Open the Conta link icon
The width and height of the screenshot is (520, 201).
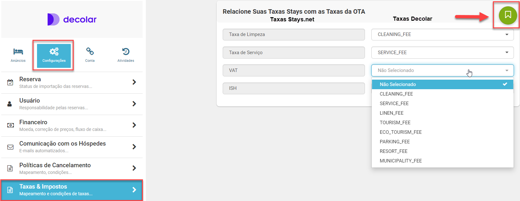pos(90,52)
